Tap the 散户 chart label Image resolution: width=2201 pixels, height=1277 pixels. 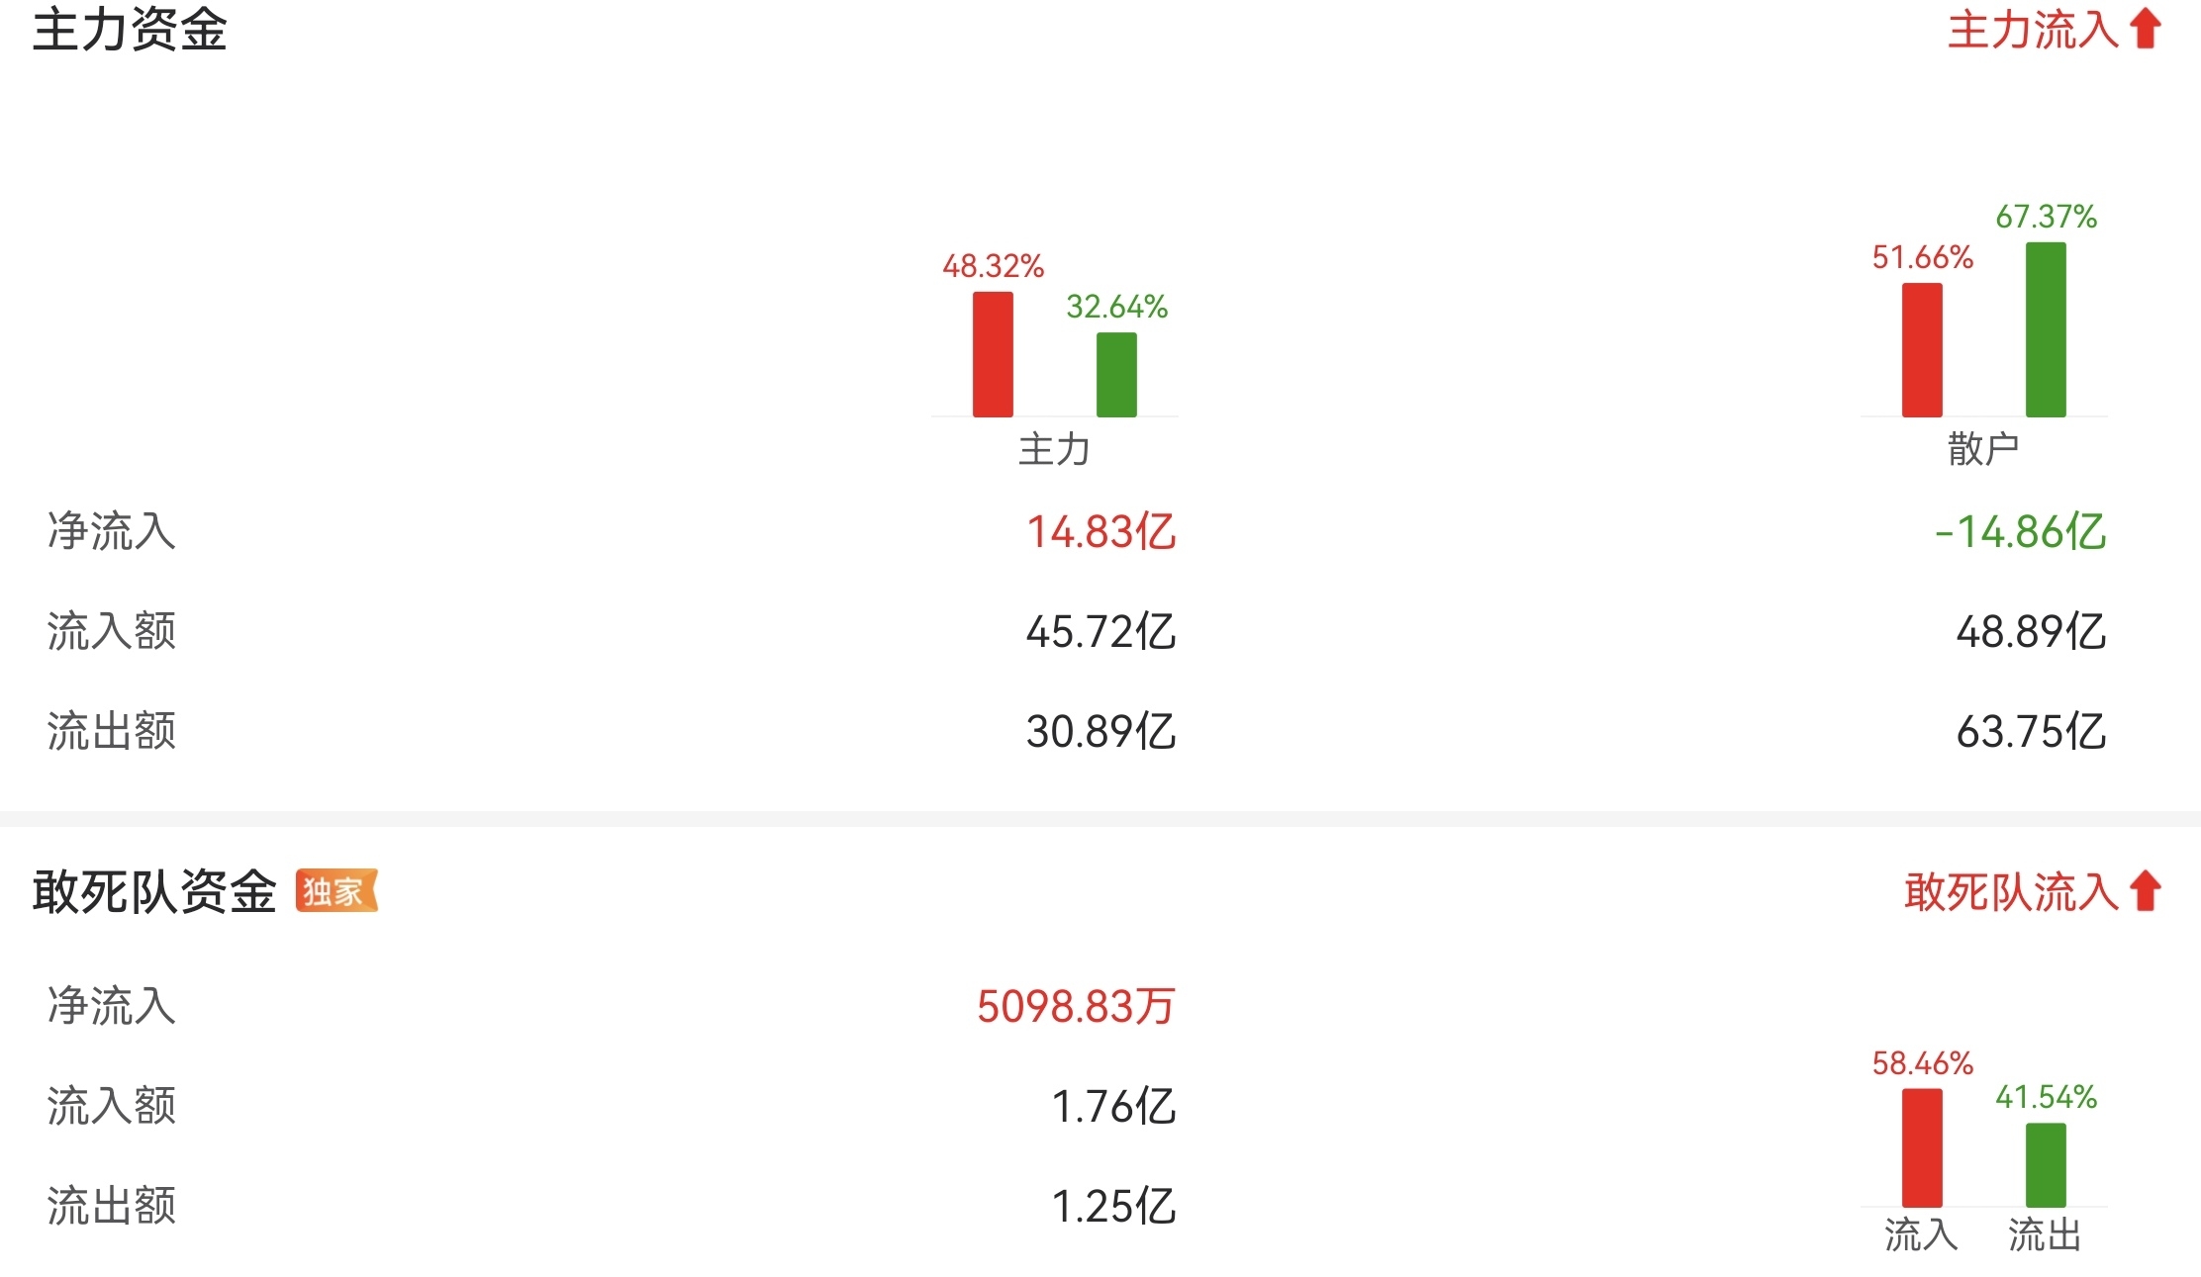(1983, 449)
